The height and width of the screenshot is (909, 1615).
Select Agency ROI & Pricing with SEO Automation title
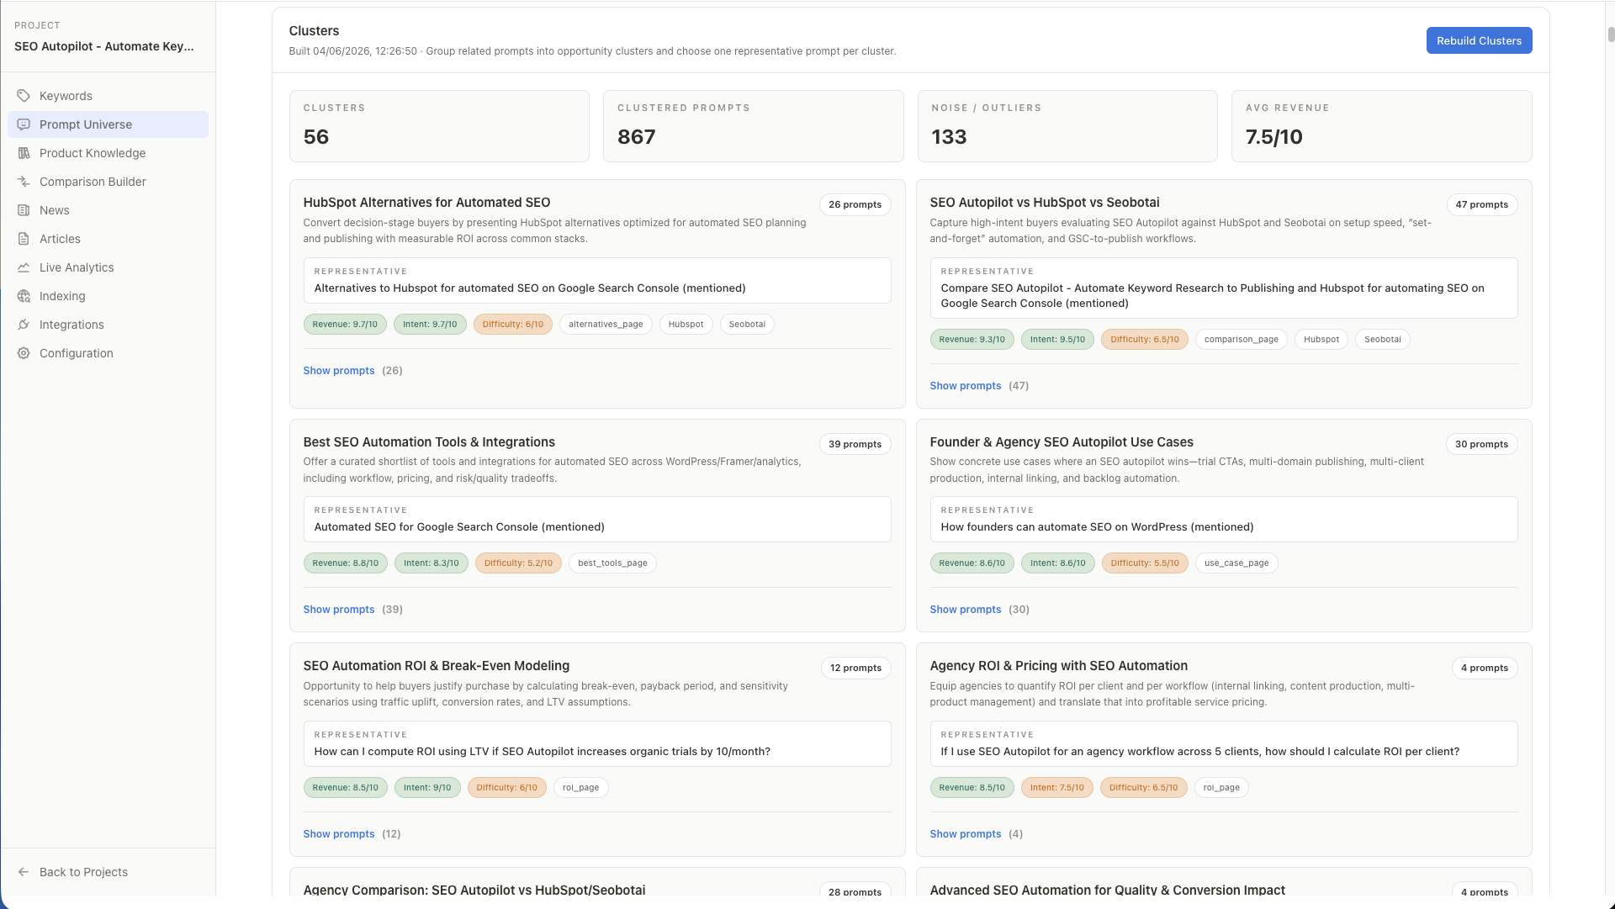[x=1058, y=666]
